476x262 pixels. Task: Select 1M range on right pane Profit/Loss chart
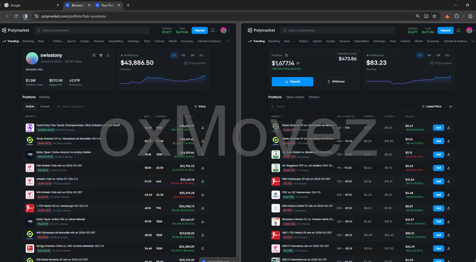click(438, 55)
